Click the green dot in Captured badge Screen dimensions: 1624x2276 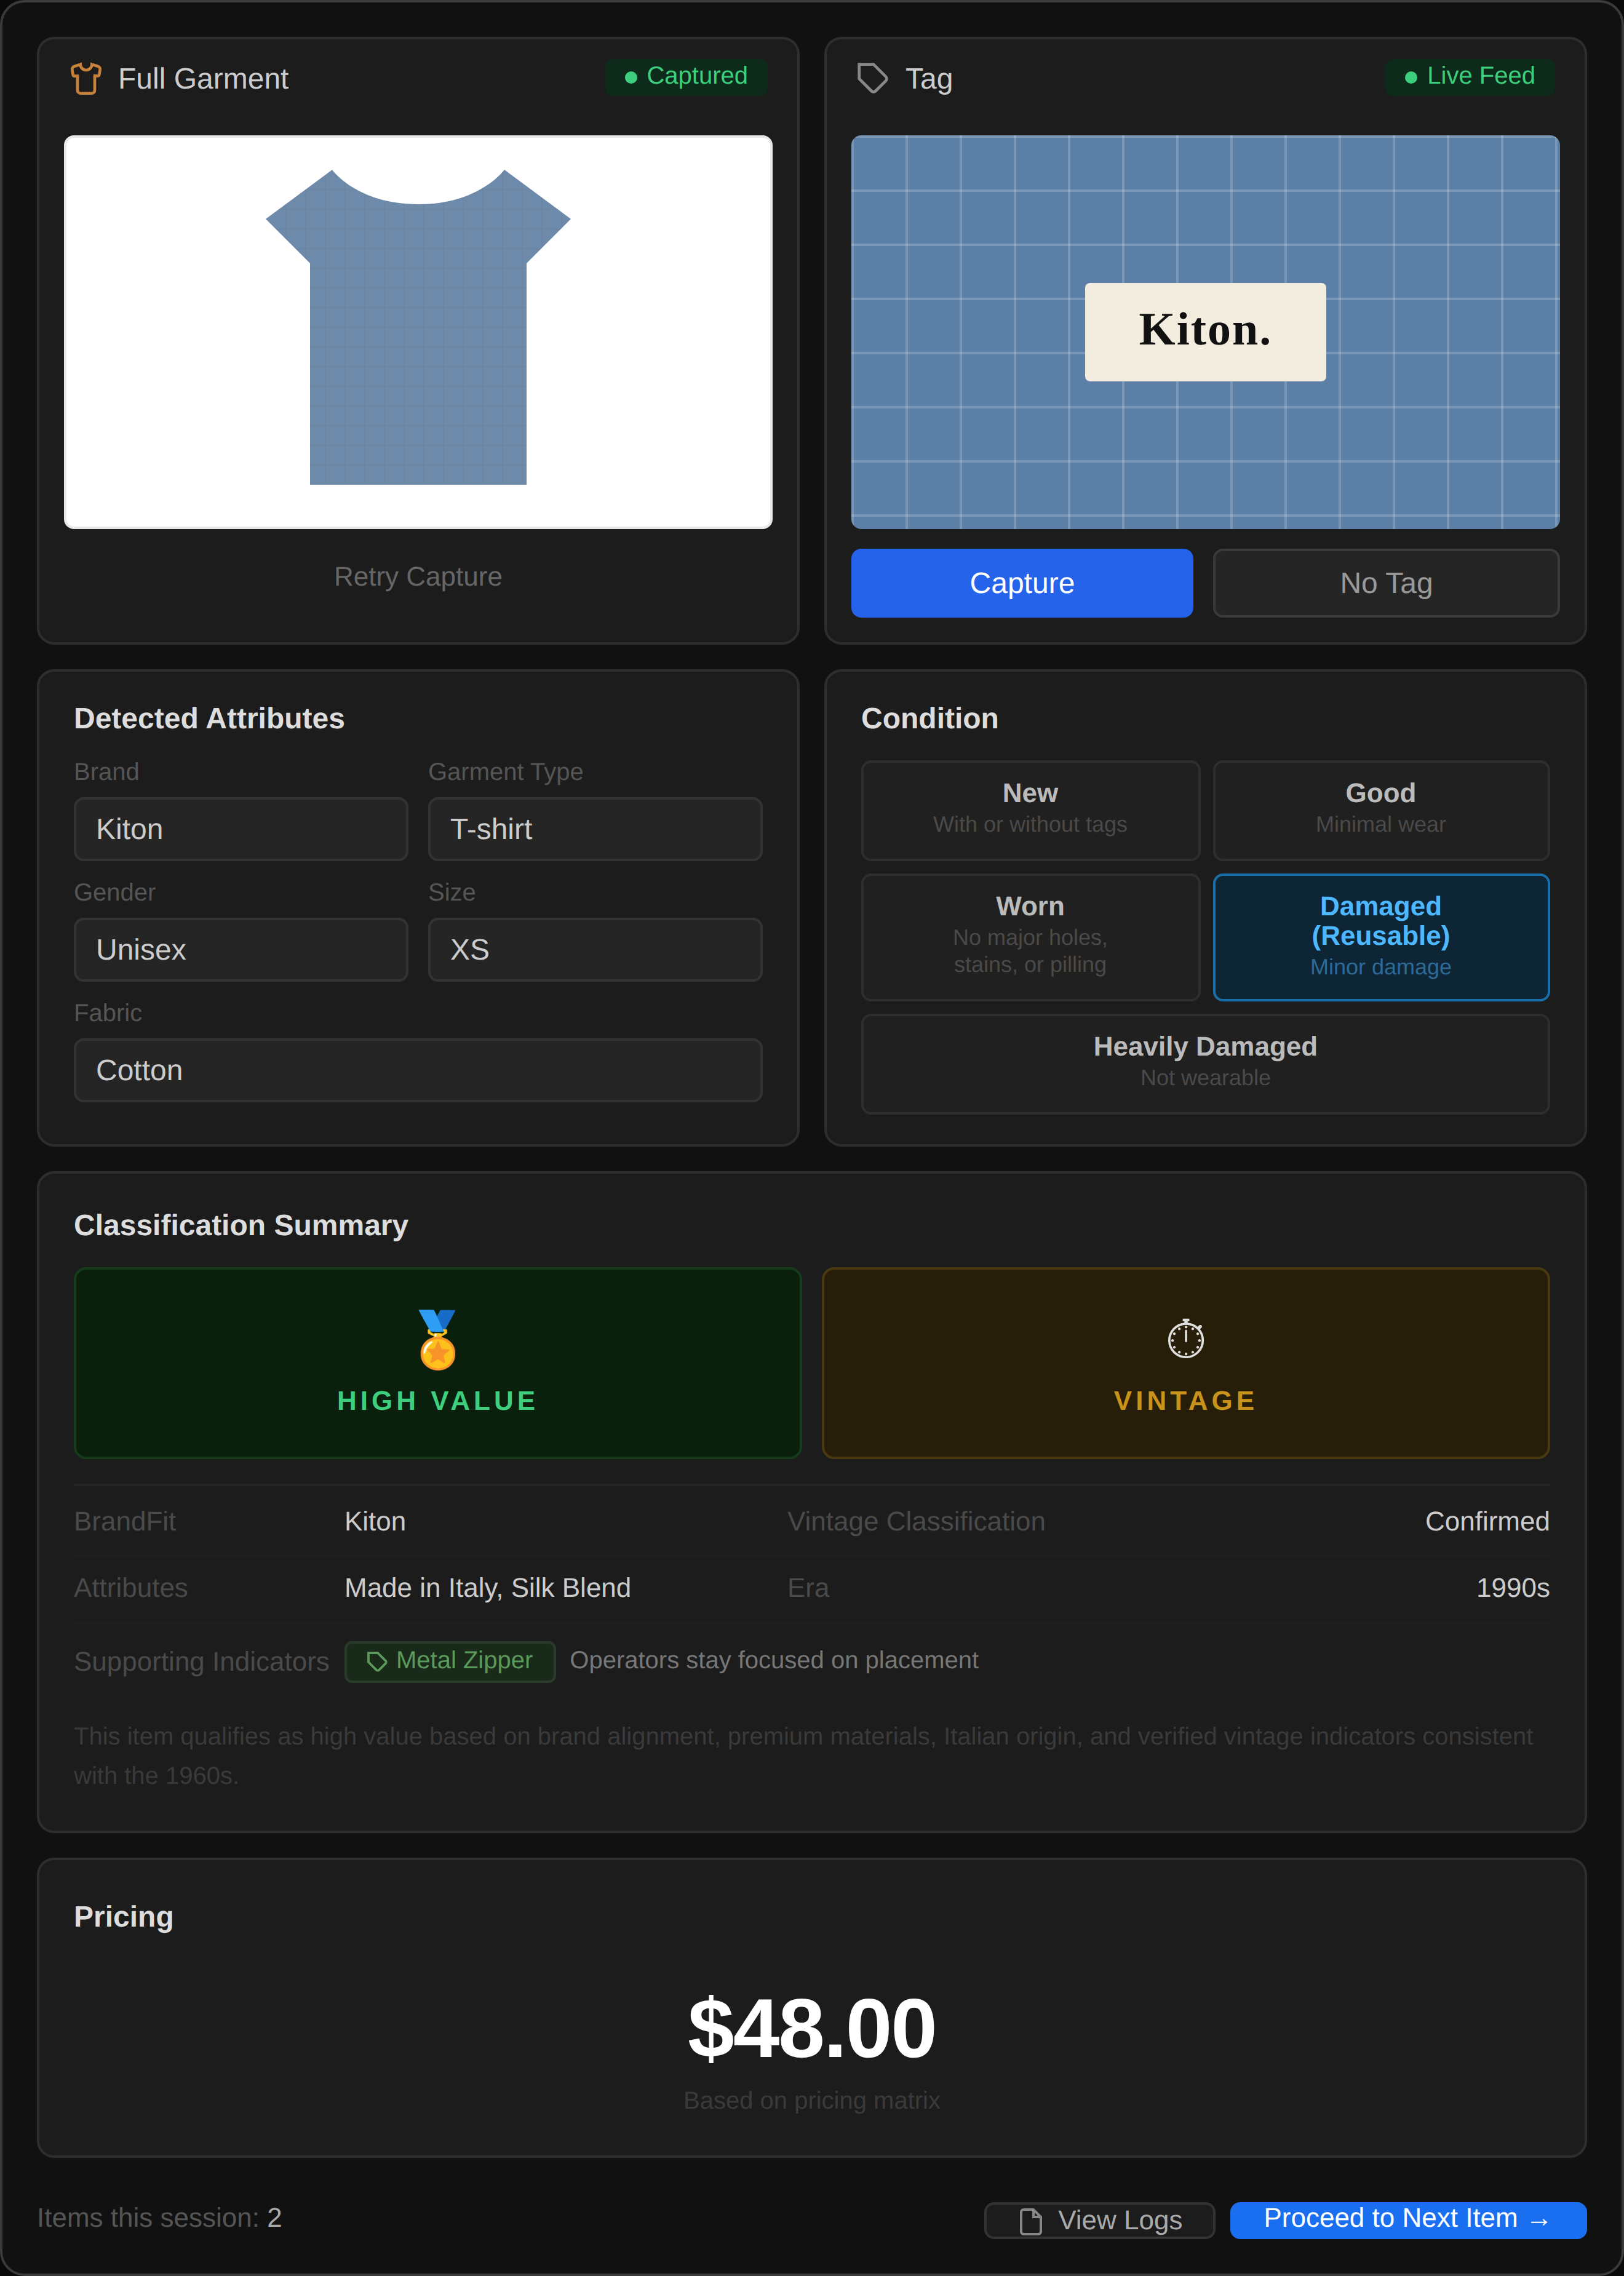click(x=631, y=77)
